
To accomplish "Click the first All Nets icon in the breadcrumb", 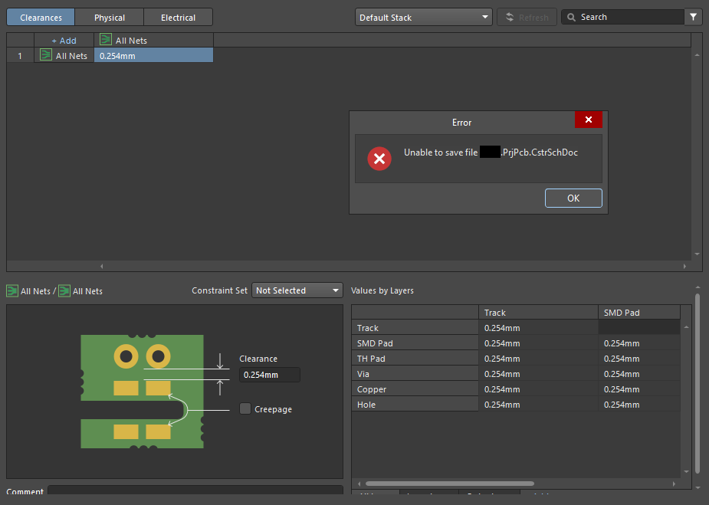I will coord(12,290).
